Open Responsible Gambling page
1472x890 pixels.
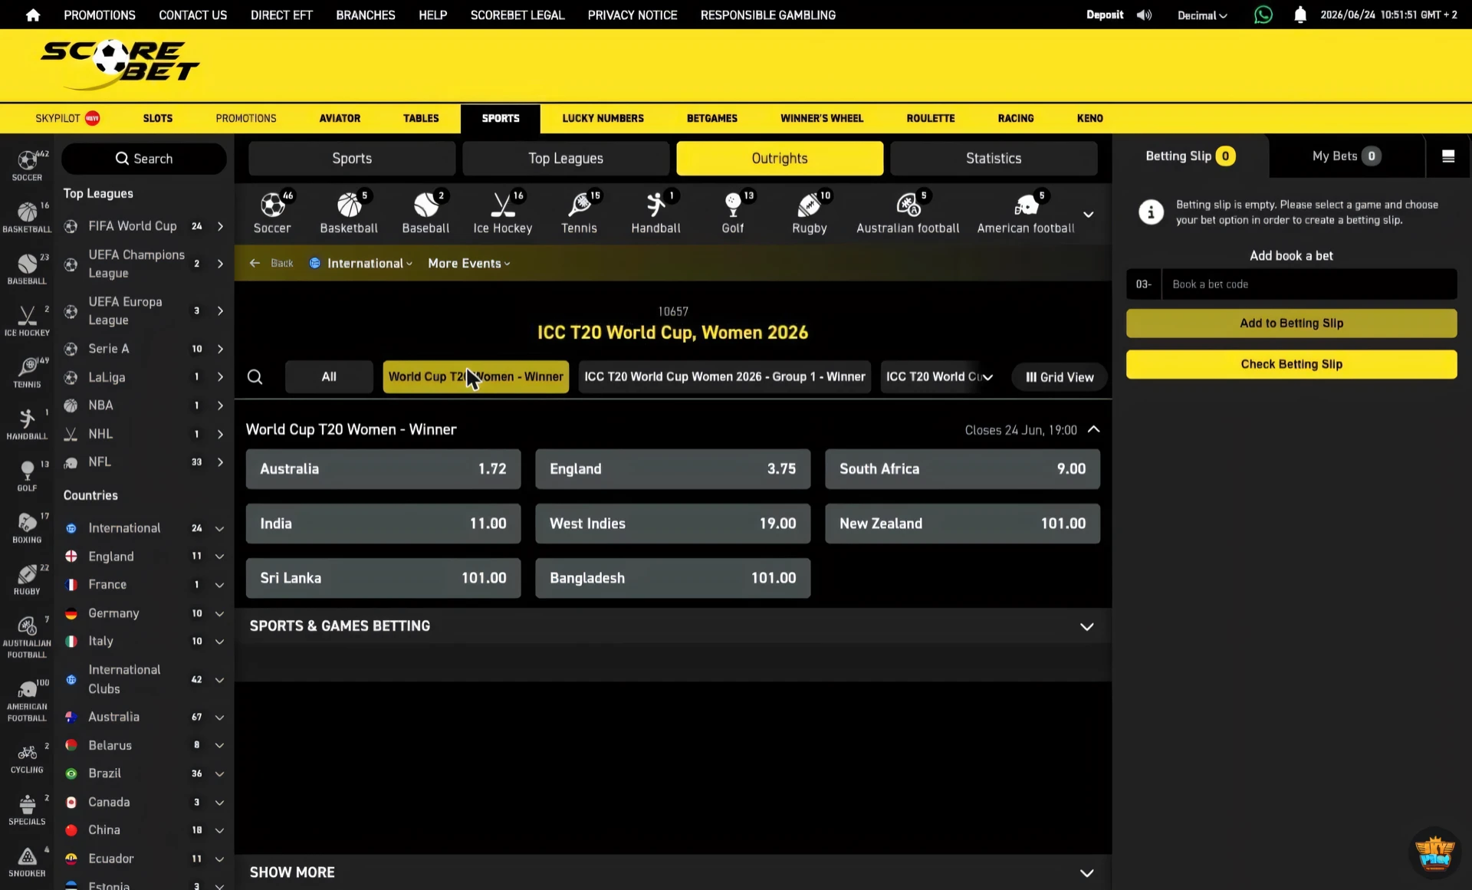[767, 15]
